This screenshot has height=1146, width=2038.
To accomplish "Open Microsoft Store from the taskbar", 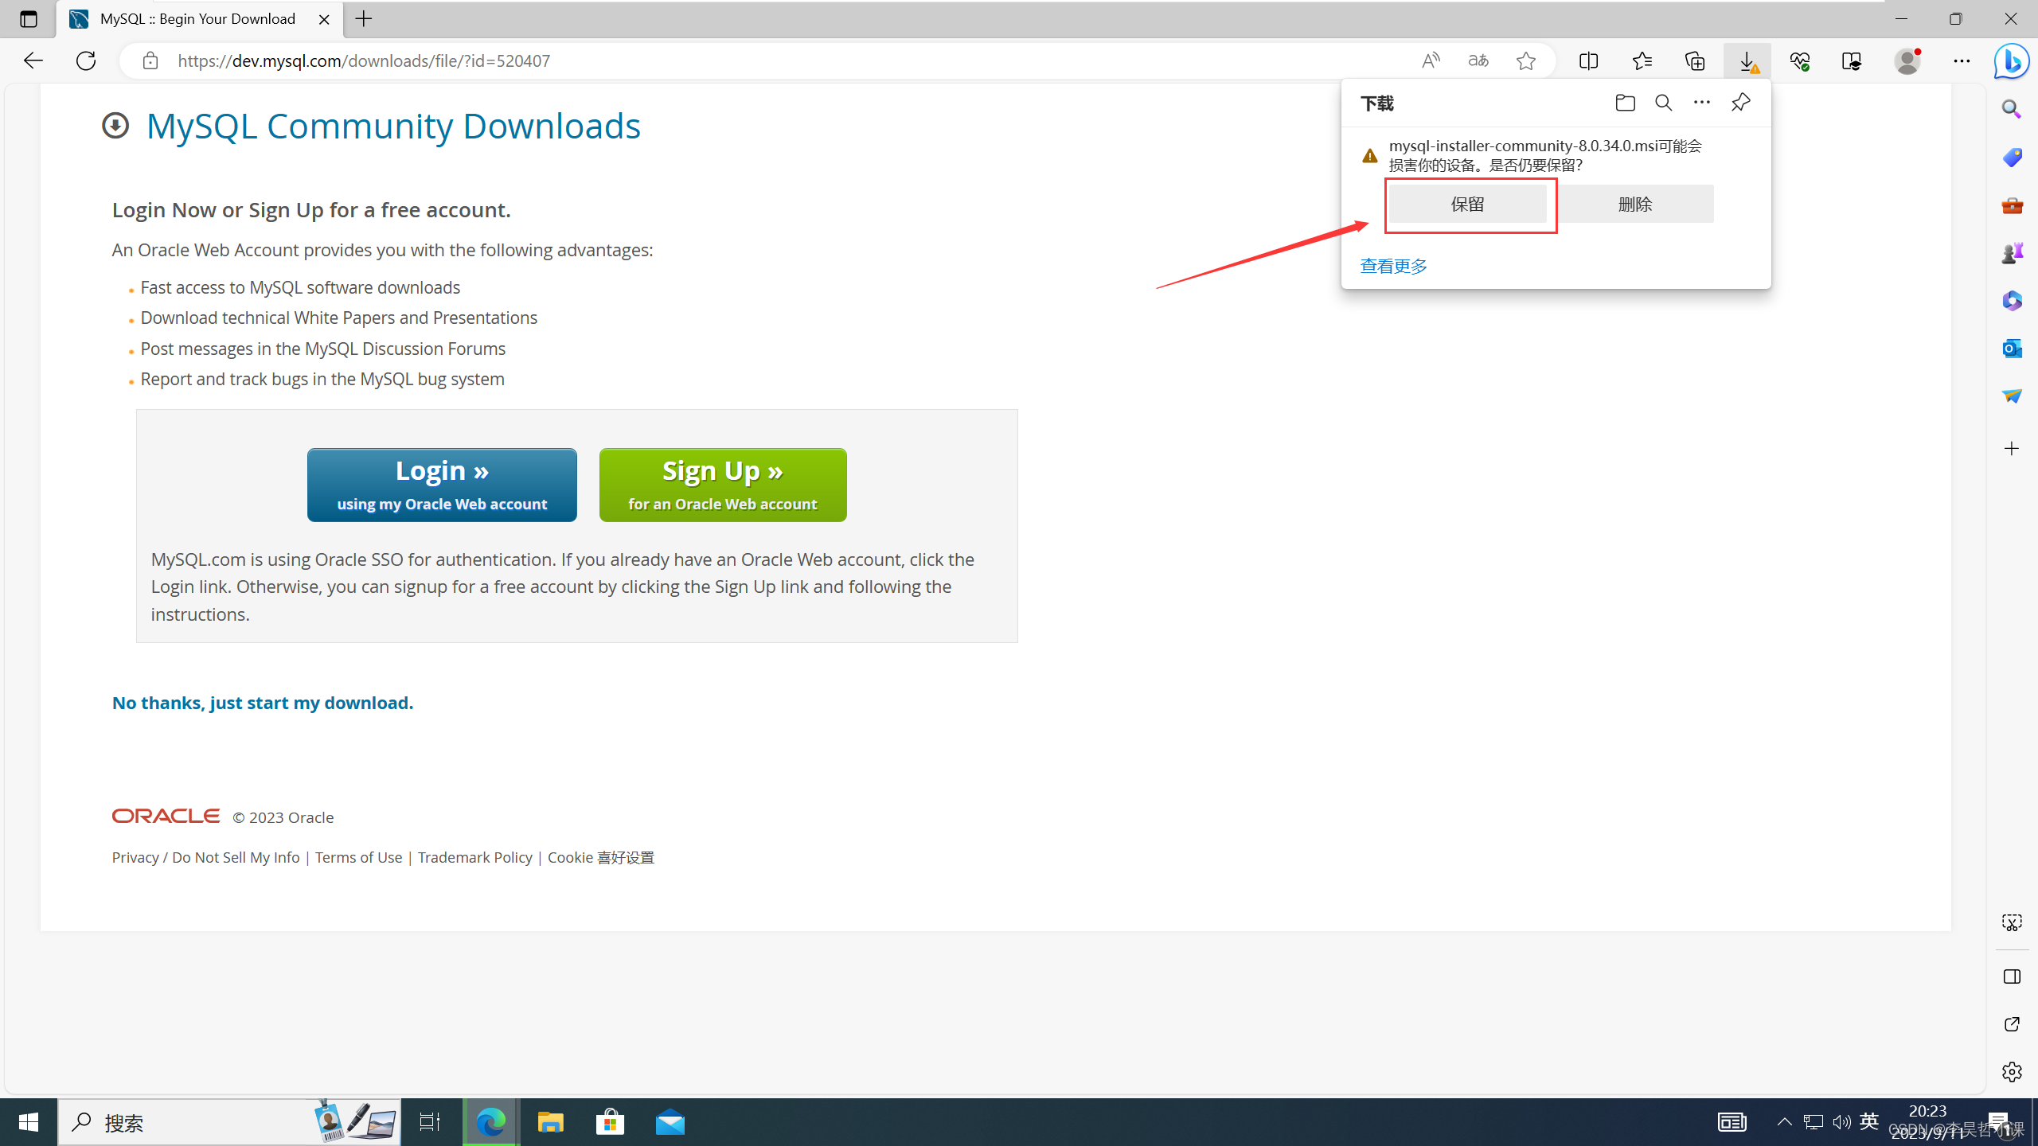I will click(610, 1122).
